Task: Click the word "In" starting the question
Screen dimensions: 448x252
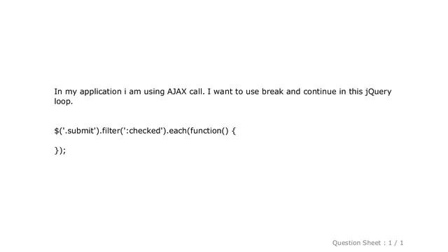Action: (x=58, y=92)
